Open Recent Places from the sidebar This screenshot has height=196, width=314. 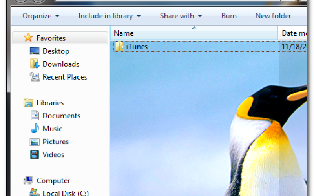click(x=64, y=77)
